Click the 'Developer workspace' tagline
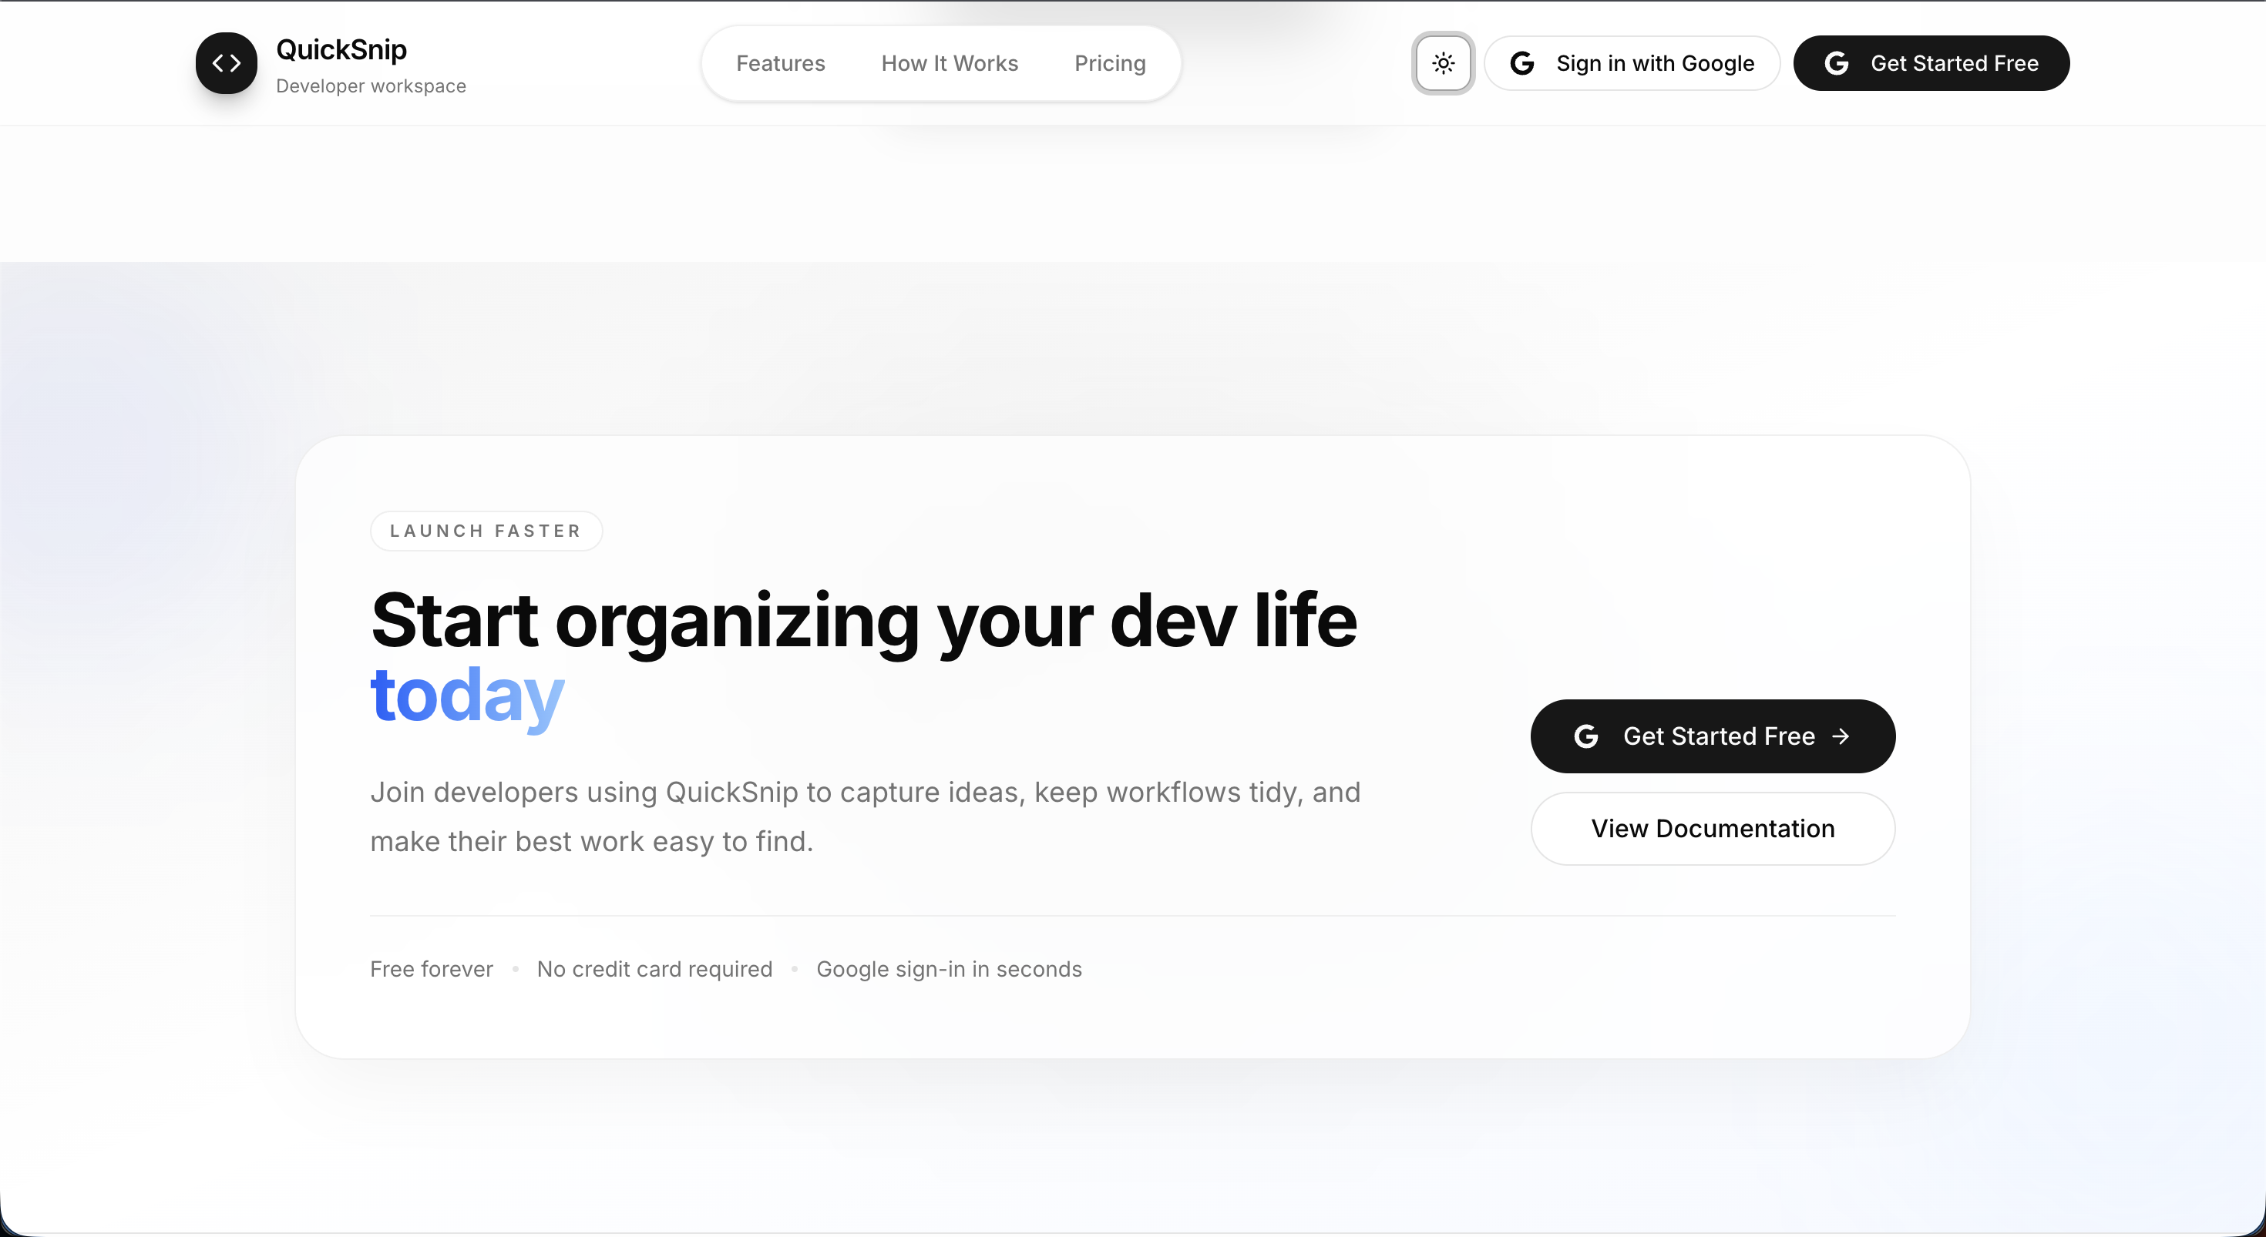Image resolution: width=2266 pixels, height=1237 pixels. 372,86
